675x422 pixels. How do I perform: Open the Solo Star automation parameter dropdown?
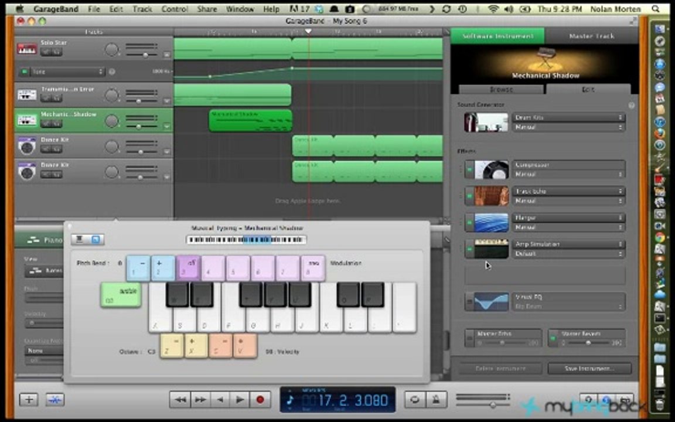(67, 72)
